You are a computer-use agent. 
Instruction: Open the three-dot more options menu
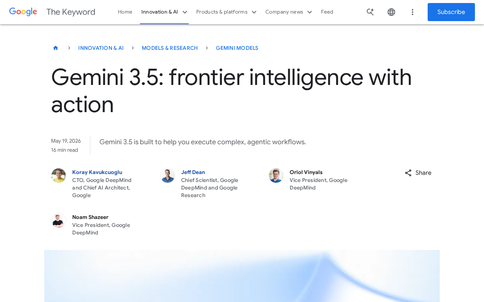pos(413,12)
